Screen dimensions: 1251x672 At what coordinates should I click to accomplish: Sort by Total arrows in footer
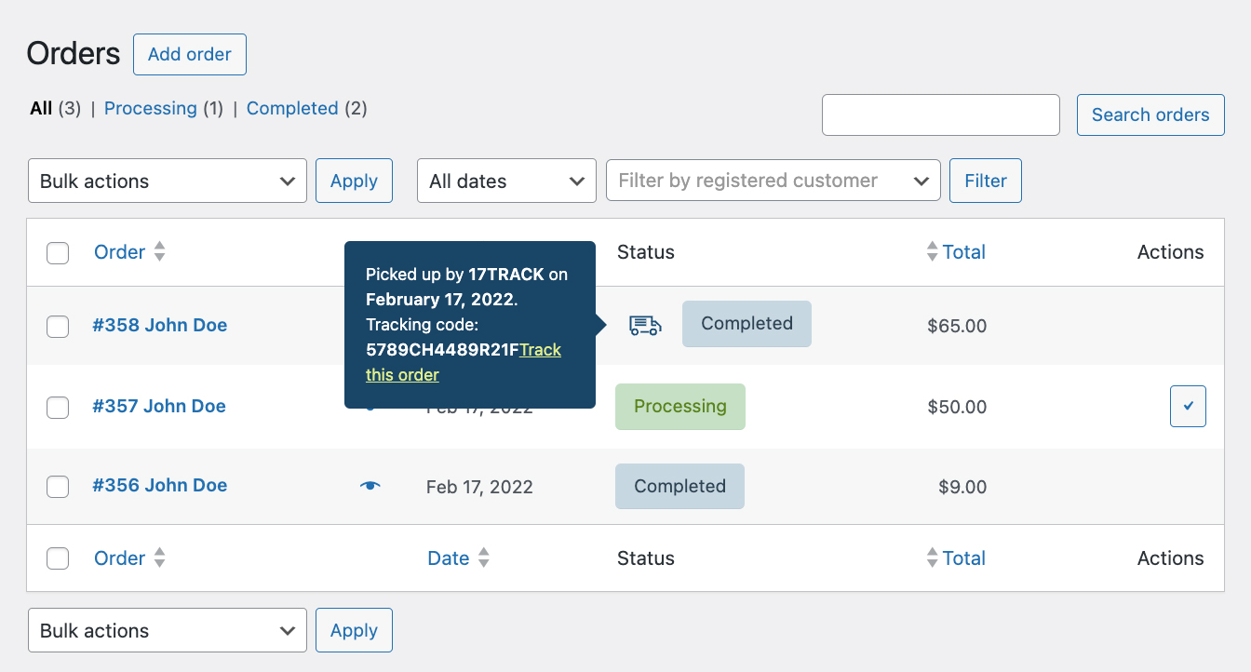[x=932, y=558]
